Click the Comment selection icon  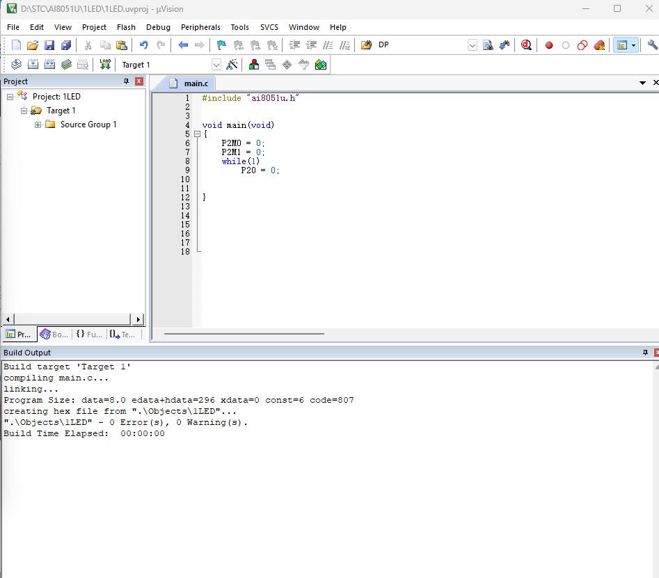point(328,45)
